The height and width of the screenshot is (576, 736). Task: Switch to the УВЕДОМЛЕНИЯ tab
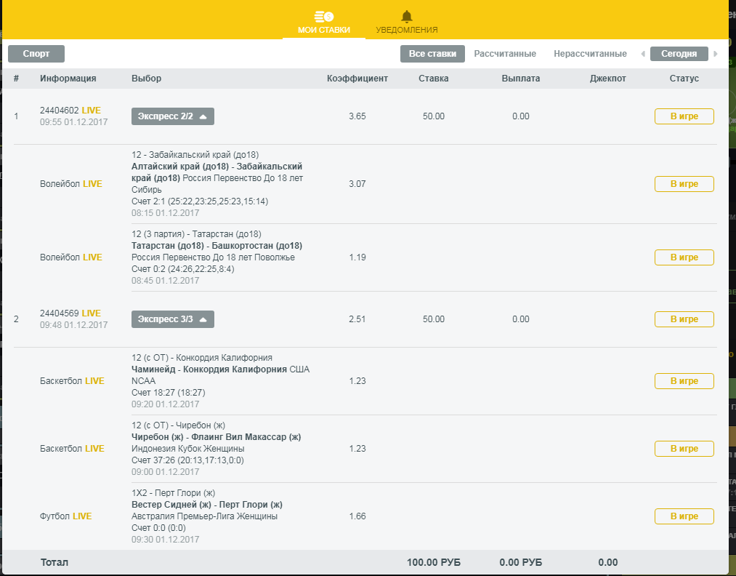coord(406,30)
